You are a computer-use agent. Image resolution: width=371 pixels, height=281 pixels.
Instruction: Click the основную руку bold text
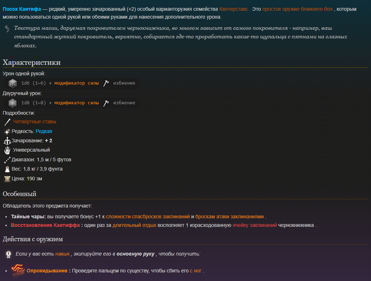tap(135, 254)
